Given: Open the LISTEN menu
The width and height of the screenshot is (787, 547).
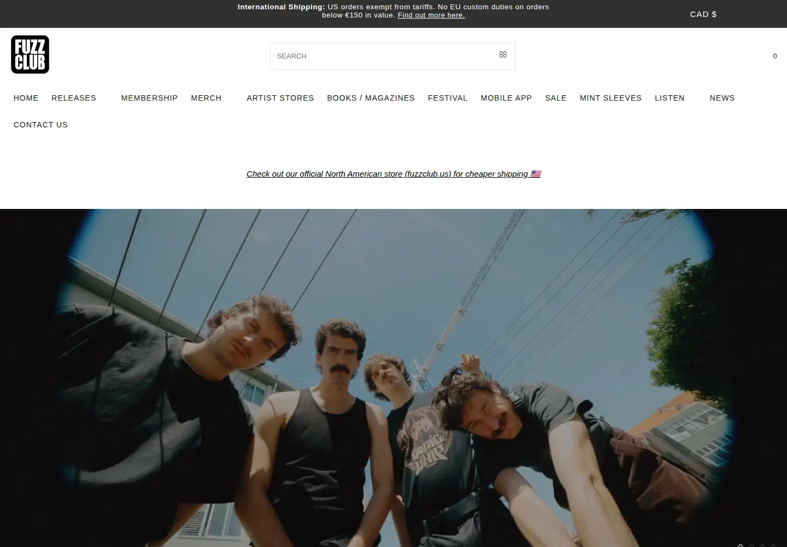Looking at the screenshot, I should coord(669,98).
